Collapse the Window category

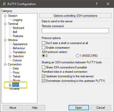(5, 40)
